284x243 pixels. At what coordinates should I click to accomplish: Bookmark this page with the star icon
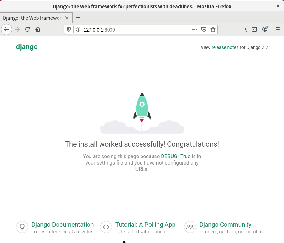pos(213,29)
